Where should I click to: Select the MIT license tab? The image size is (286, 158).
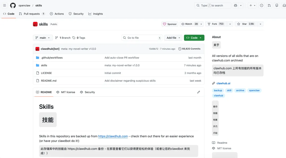[66, 92]
